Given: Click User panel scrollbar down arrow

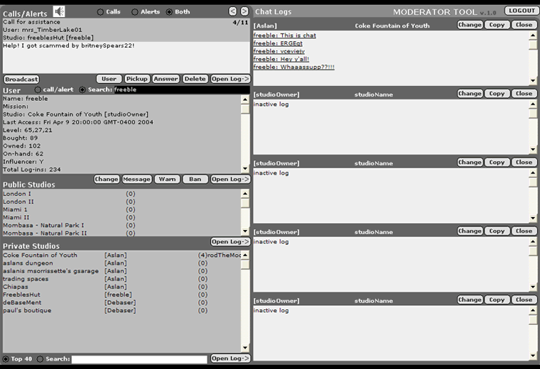Looking at the screenshot, I should (x=245, y=168).
